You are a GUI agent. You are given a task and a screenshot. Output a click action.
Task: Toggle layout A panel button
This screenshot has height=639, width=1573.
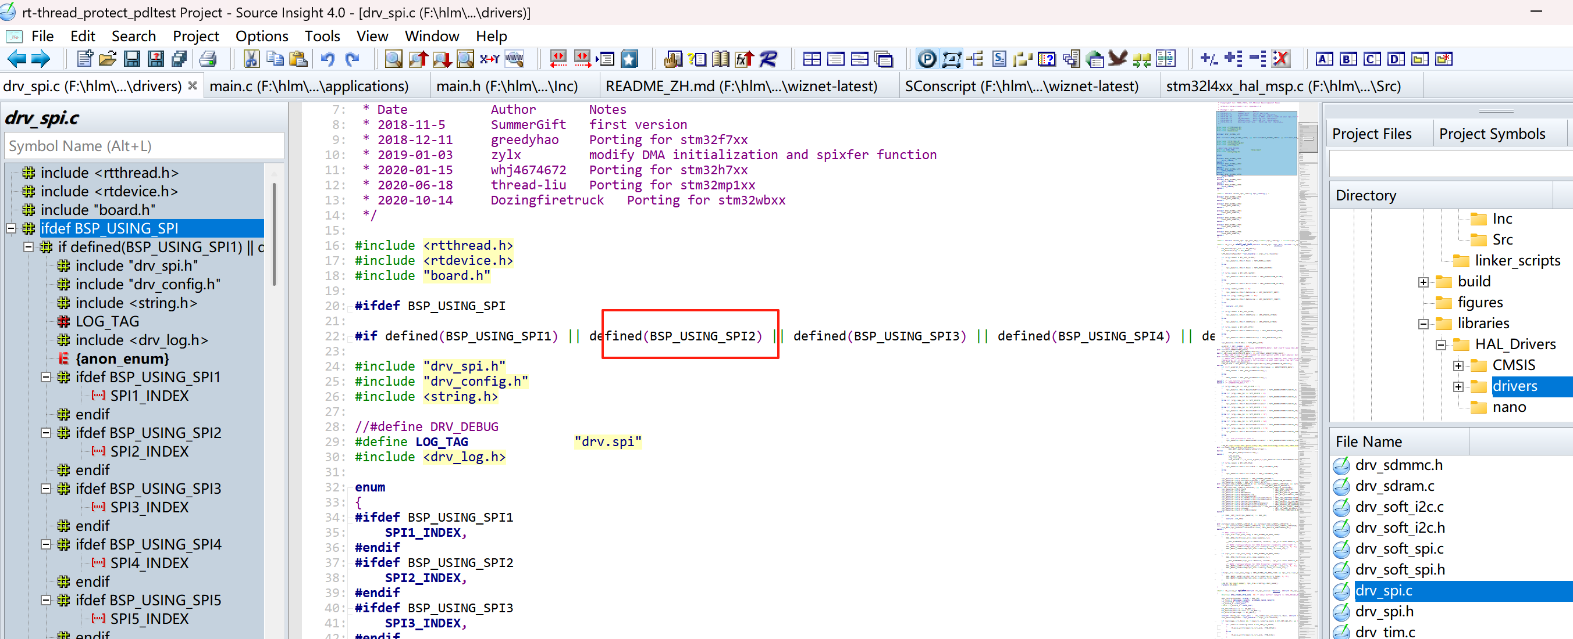(1324, 59)
